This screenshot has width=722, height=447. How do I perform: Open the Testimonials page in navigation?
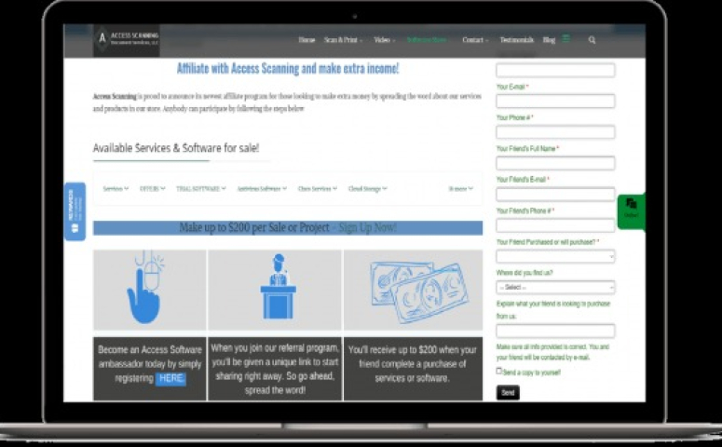[x=516, y=40]
